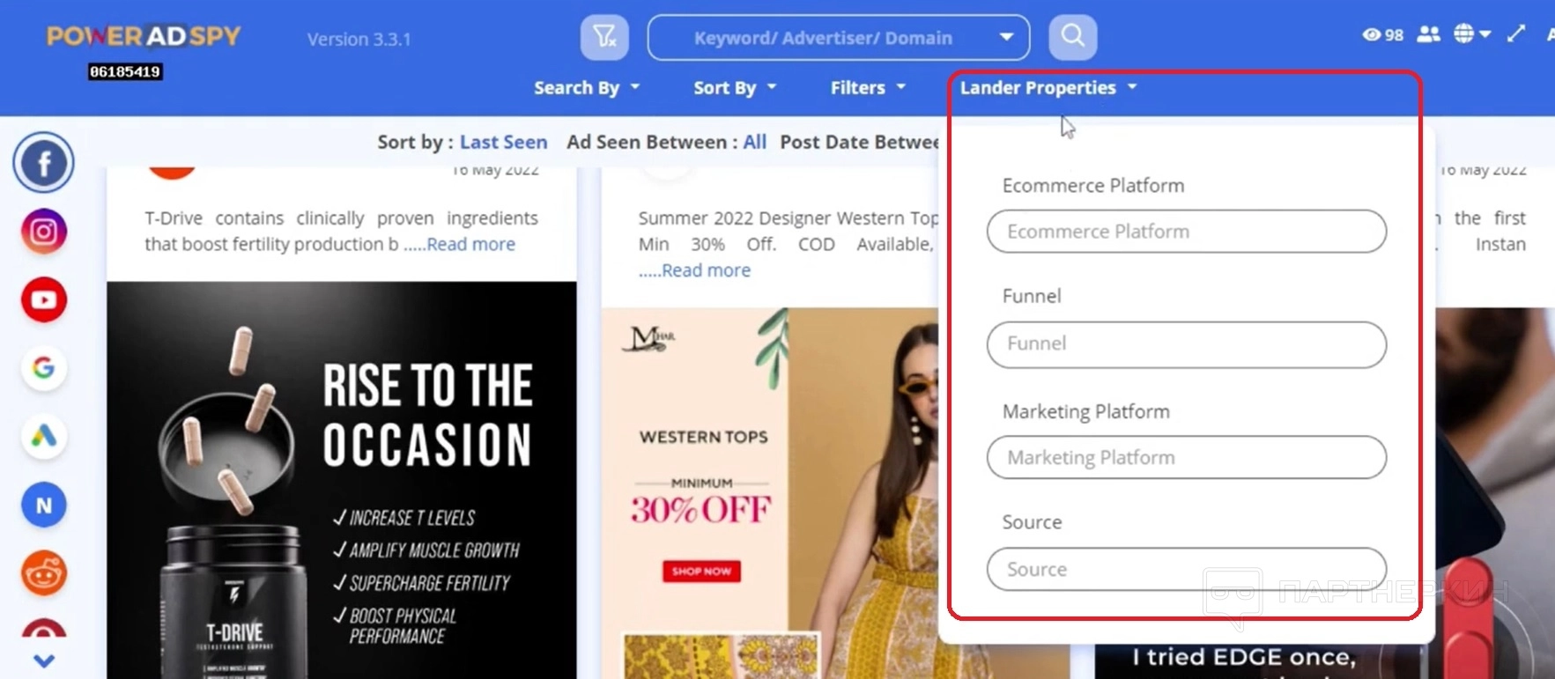Viewport: 1555px width, 679px height.
Task: Open the Sort By menu
Action: pos(735,88)
